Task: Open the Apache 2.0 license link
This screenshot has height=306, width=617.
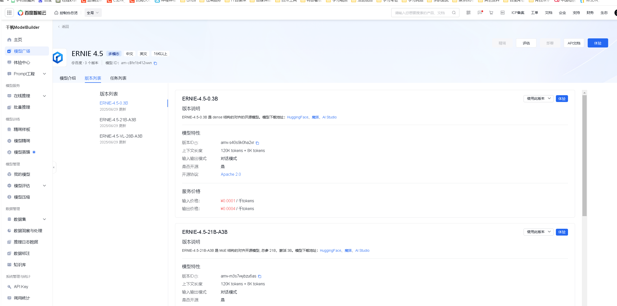Action: 231,174
